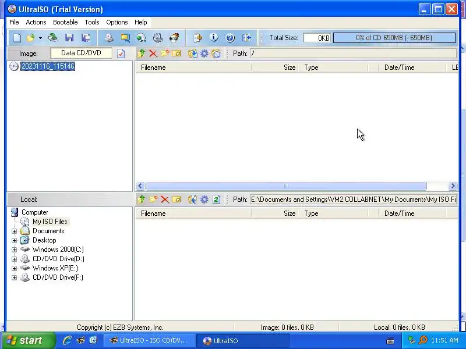
Task: Click the folder-with-globe icon in image toolbar
Action: (216, 54)
